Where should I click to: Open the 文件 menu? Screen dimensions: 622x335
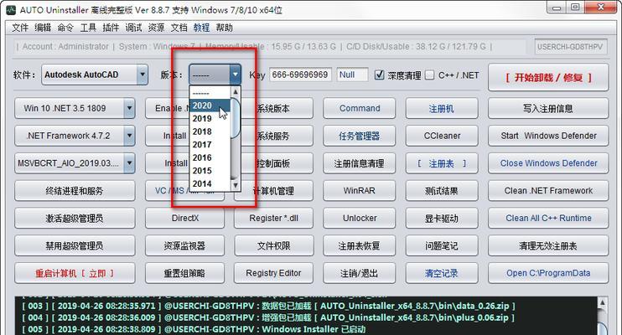(x=20, y=28)
